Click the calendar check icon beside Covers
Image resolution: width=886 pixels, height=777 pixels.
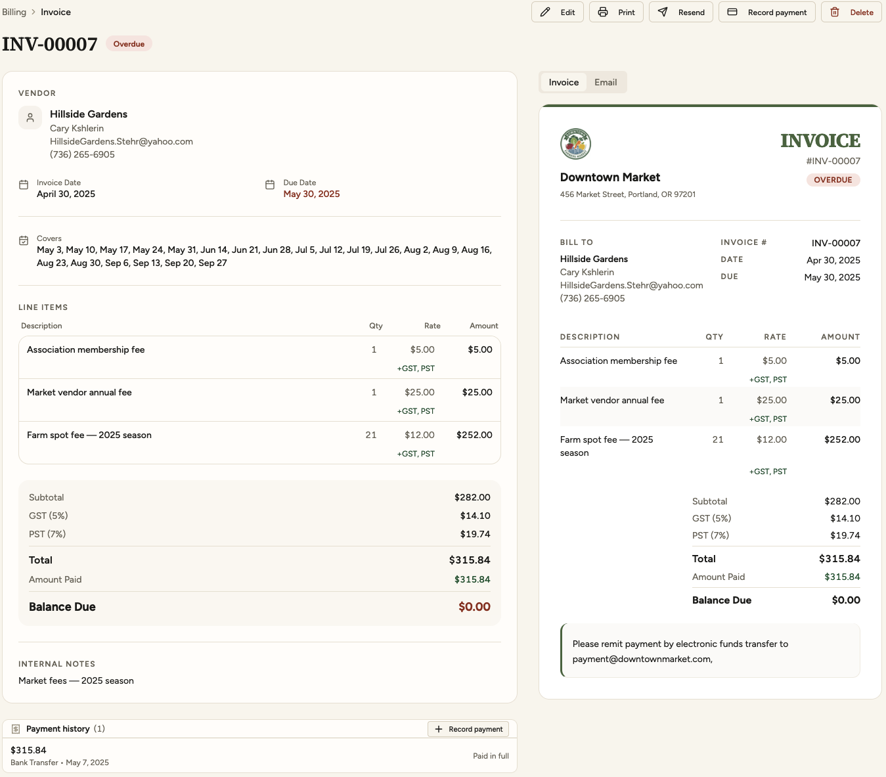coord(24,240)
